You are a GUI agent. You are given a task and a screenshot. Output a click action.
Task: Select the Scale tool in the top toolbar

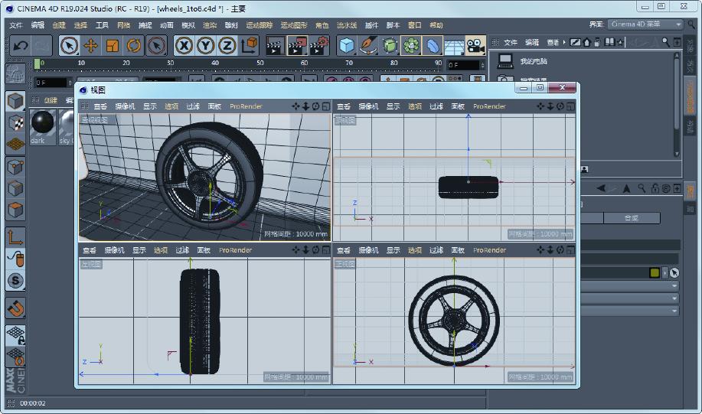pos(112,46)
